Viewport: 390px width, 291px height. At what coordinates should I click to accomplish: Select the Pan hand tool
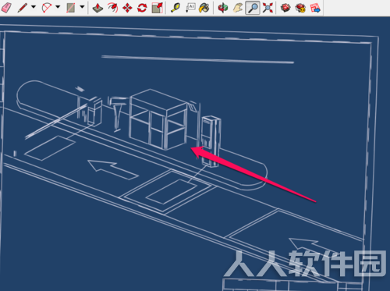[x=238, y=8]
